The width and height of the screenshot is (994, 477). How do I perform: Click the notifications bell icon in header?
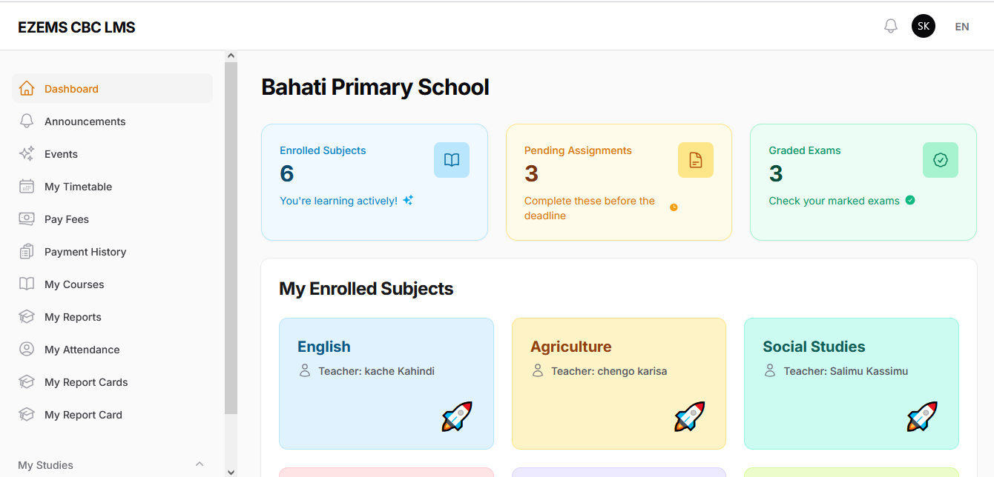click(x=891, y=27)
